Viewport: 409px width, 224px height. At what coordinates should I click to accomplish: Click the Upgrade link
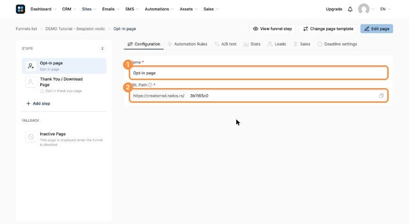334,9
